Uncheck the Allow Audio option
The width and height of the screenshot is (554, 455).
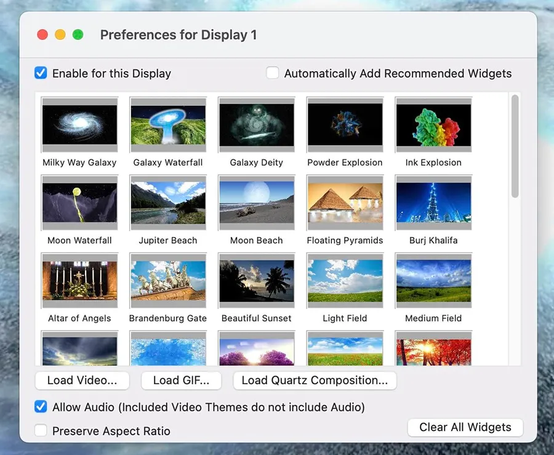click(41, 407)
